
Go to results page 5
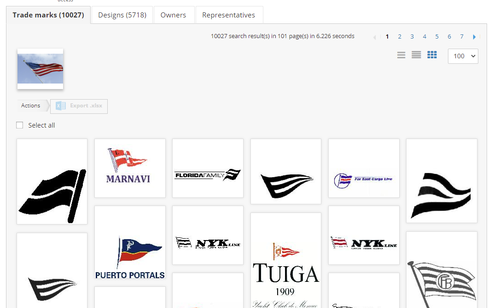click(436, 36)
